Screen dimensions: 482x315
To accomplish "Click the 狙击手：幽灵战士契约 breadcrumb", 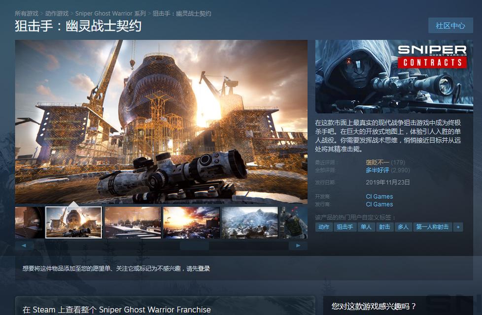I will pos(182,13).
